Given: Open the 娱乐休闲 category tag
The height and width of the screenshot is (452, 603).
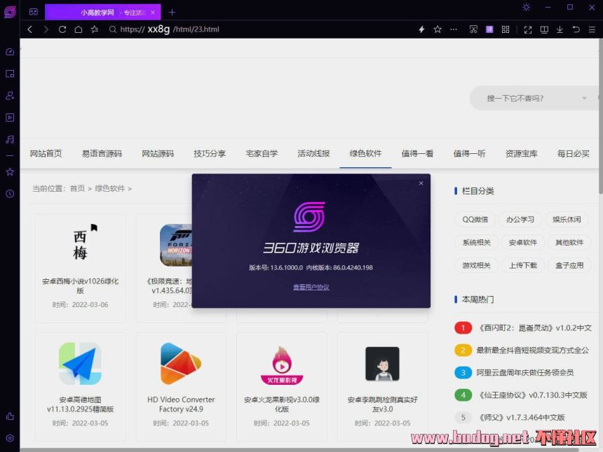Looking at the screenshot, I should (x=567, y=220).
